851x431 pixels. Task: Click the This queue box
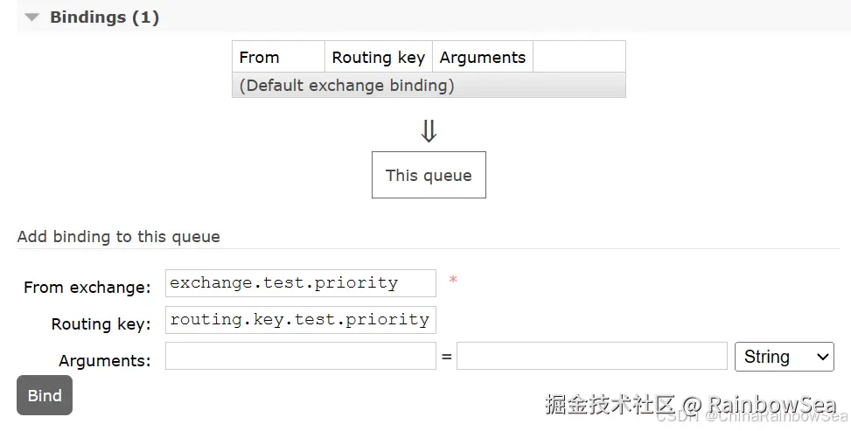(x=429, y=175)
